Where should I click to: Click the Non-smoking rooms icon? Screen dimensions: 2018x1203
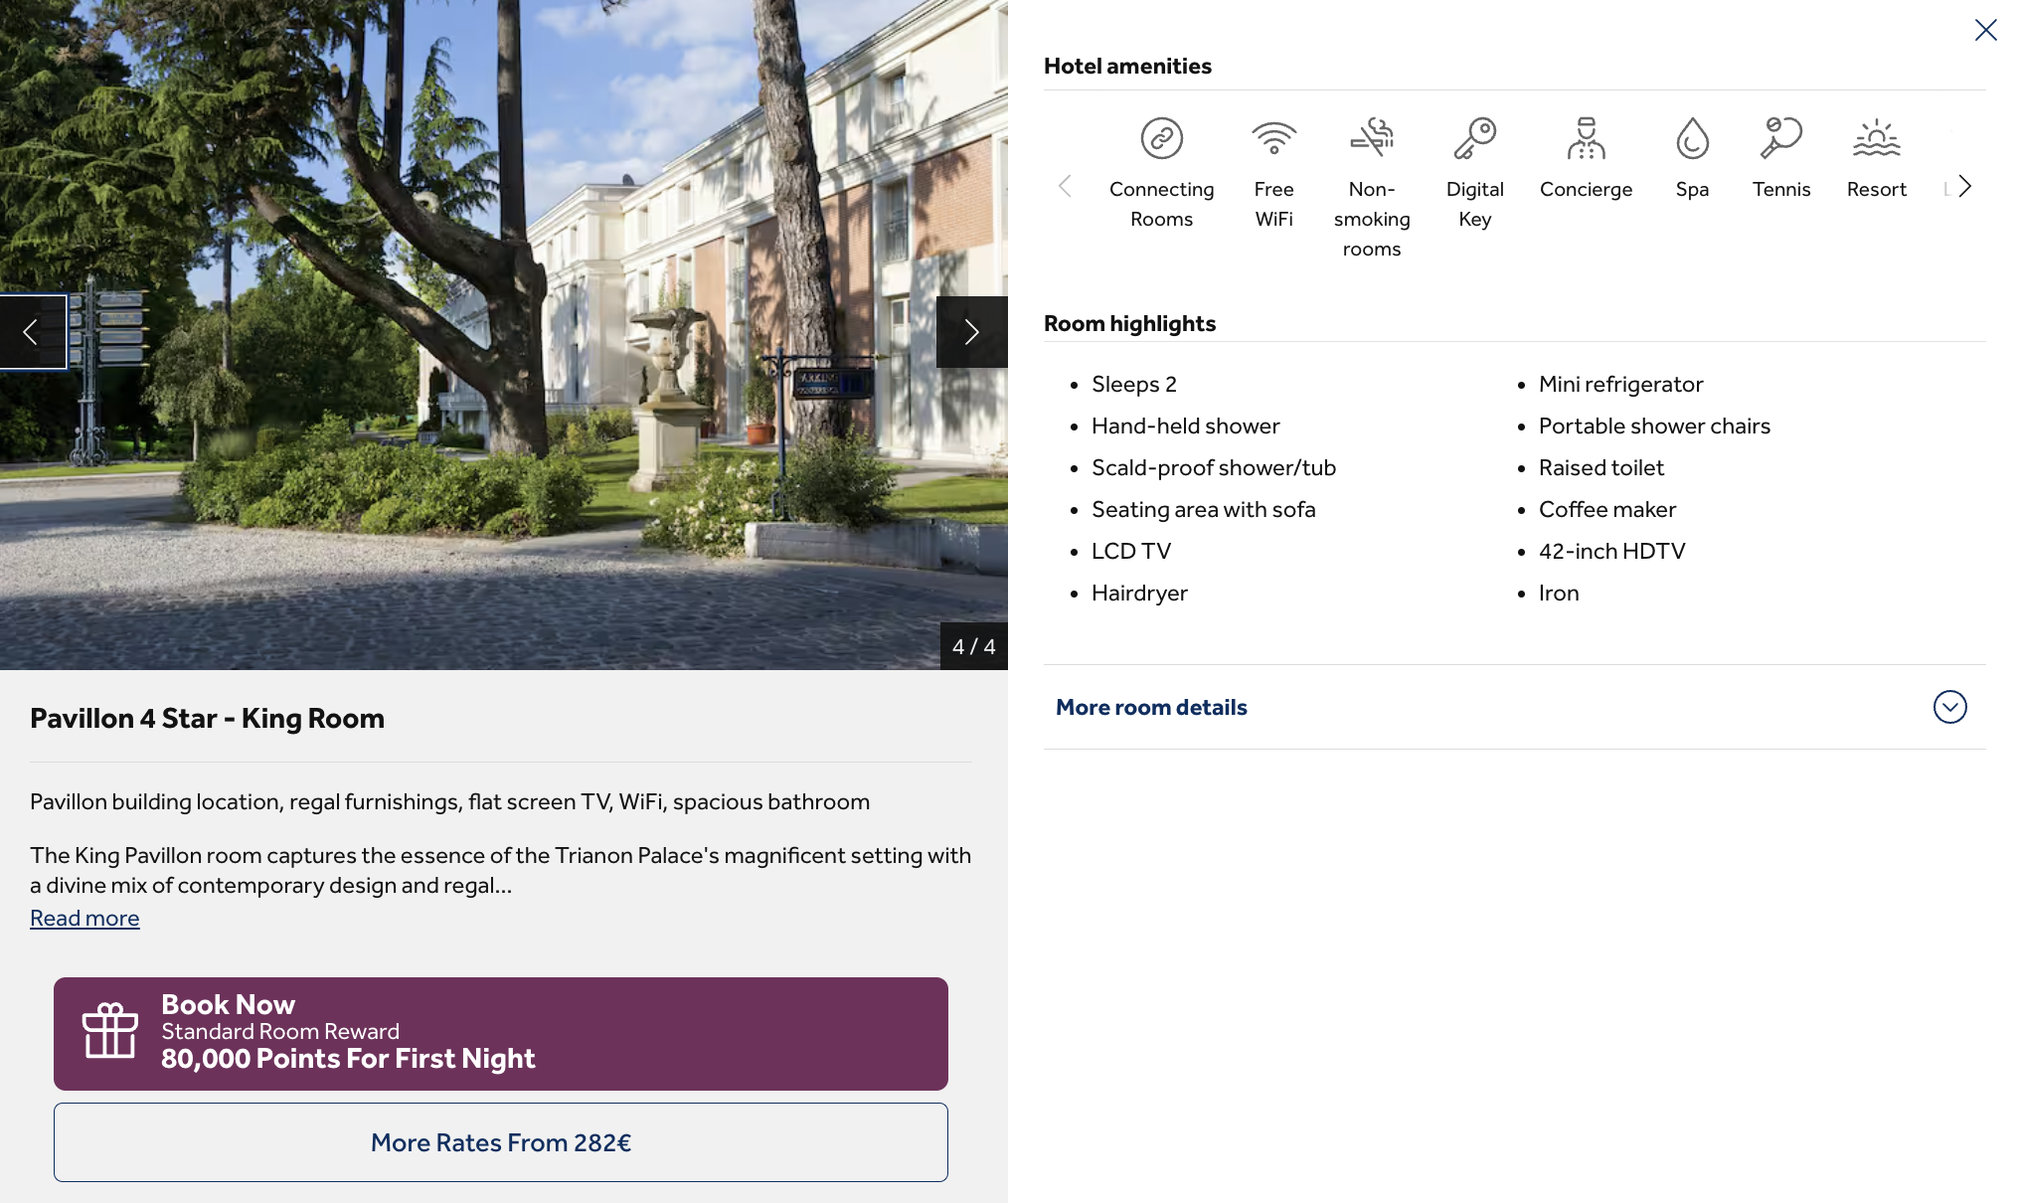1371,138
